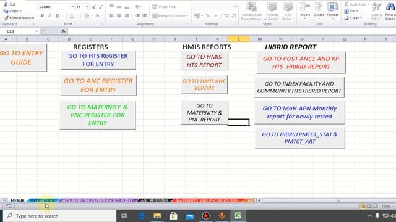Image resolution: width=396 pixels, height=222 pixels.
Task: Click the Name Box showing L13
Action: pyautogui.click(x=18, y=31)
